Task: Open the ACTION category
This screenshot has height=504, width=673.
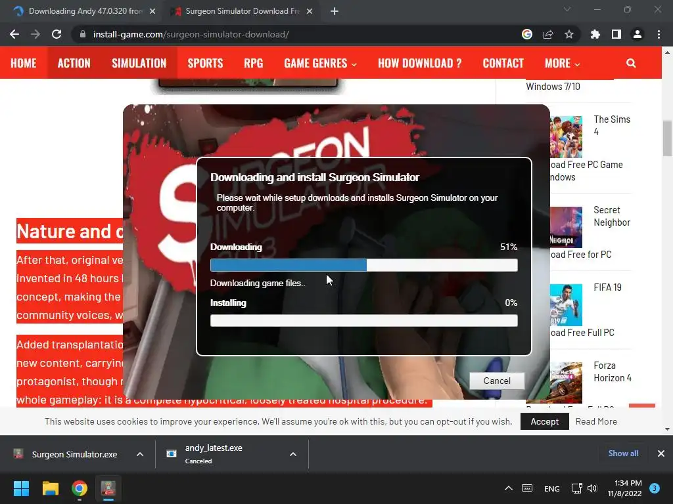Action: 74,63
